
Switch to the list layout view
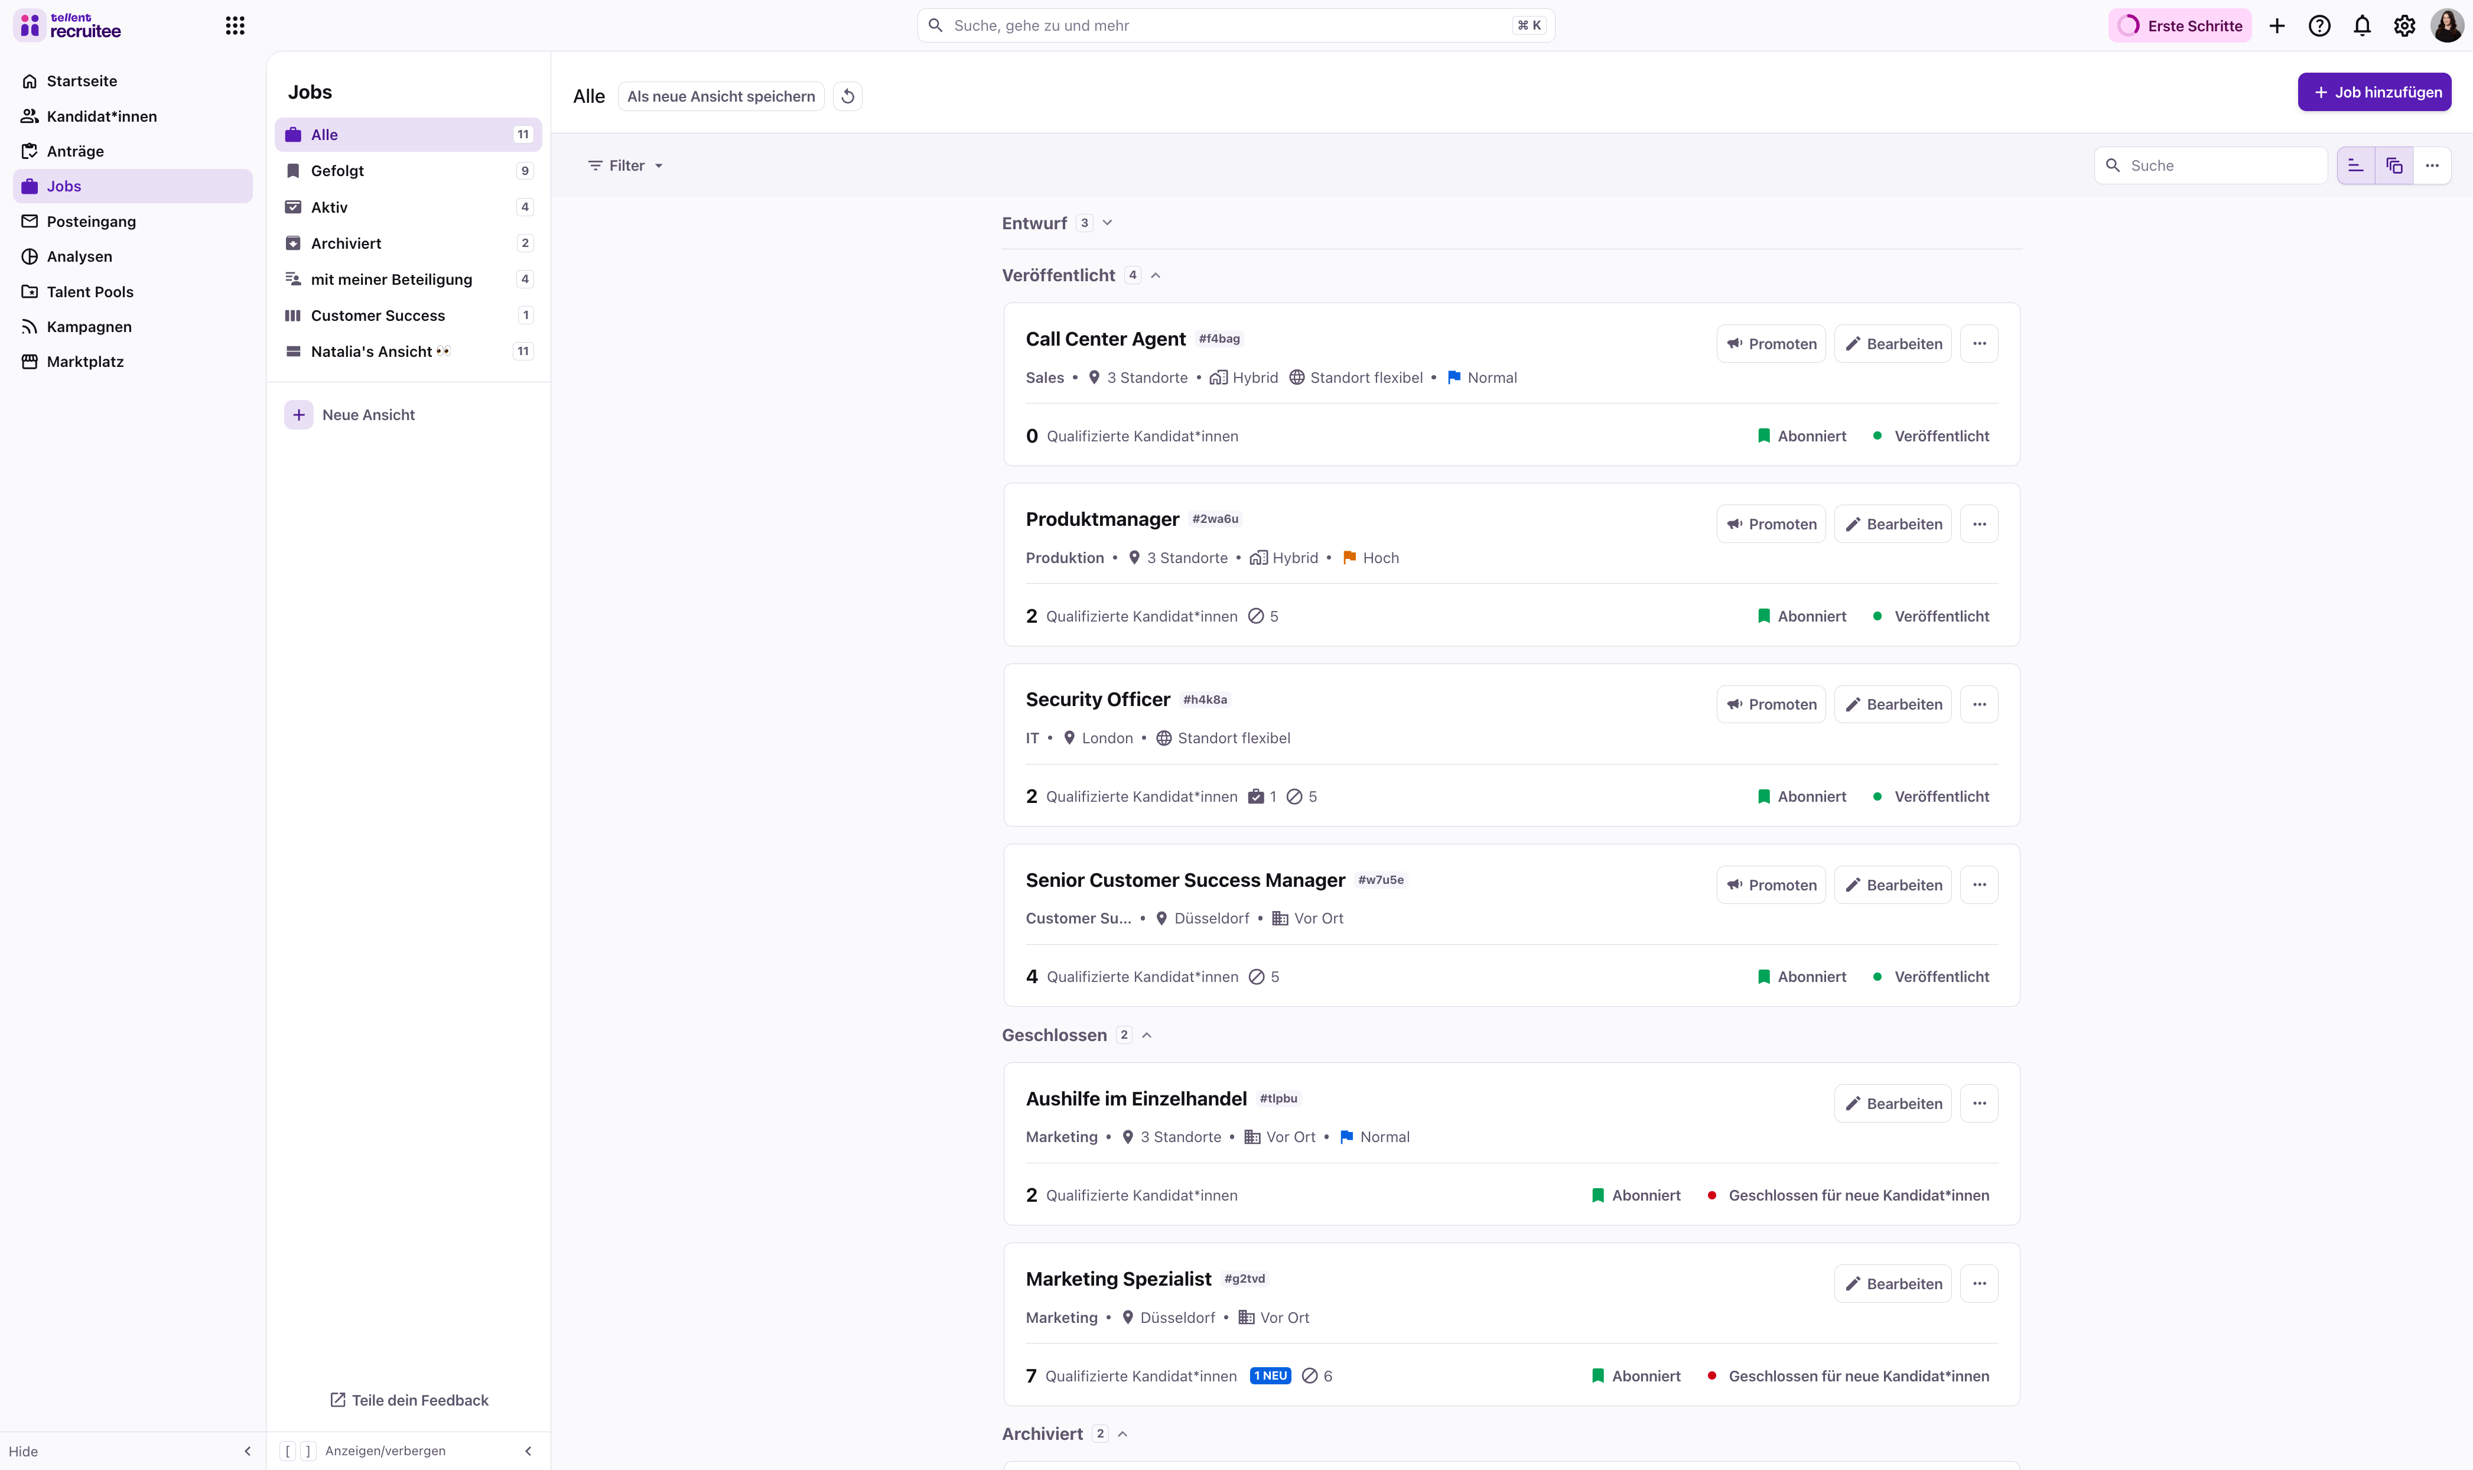(2355, 165)
